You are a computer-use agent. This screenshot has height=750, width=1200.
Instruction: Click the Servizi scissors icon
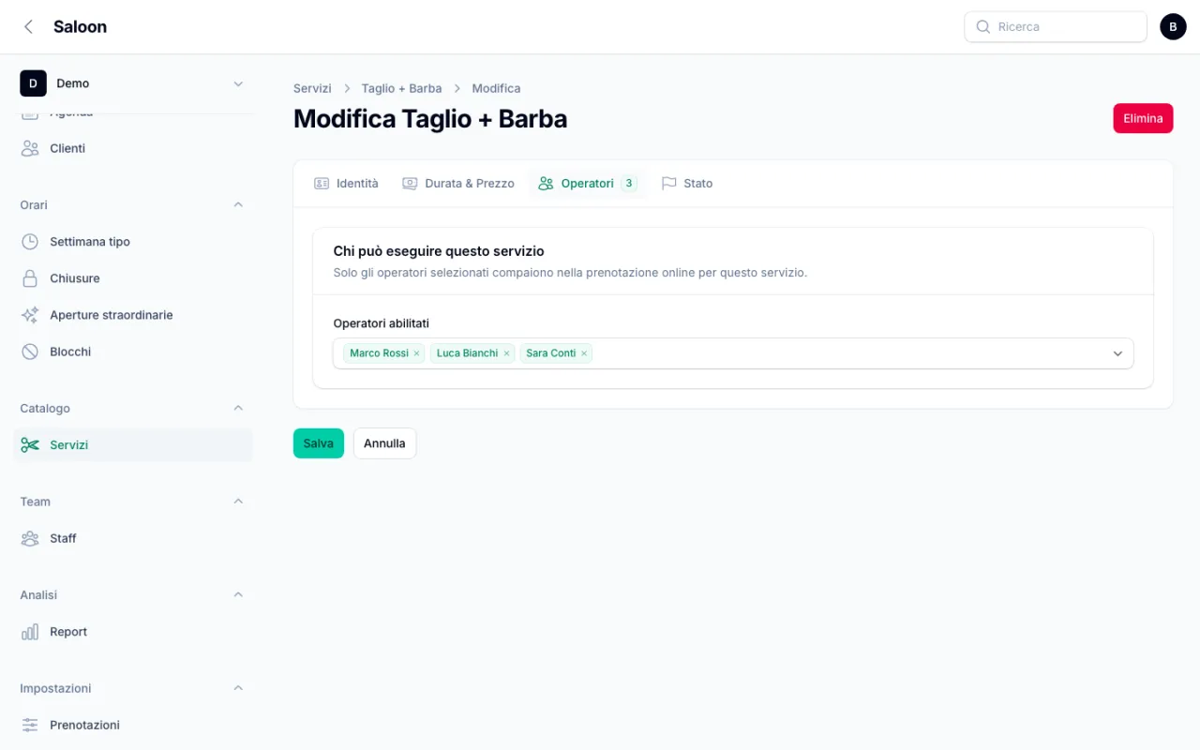click(30, 445)
